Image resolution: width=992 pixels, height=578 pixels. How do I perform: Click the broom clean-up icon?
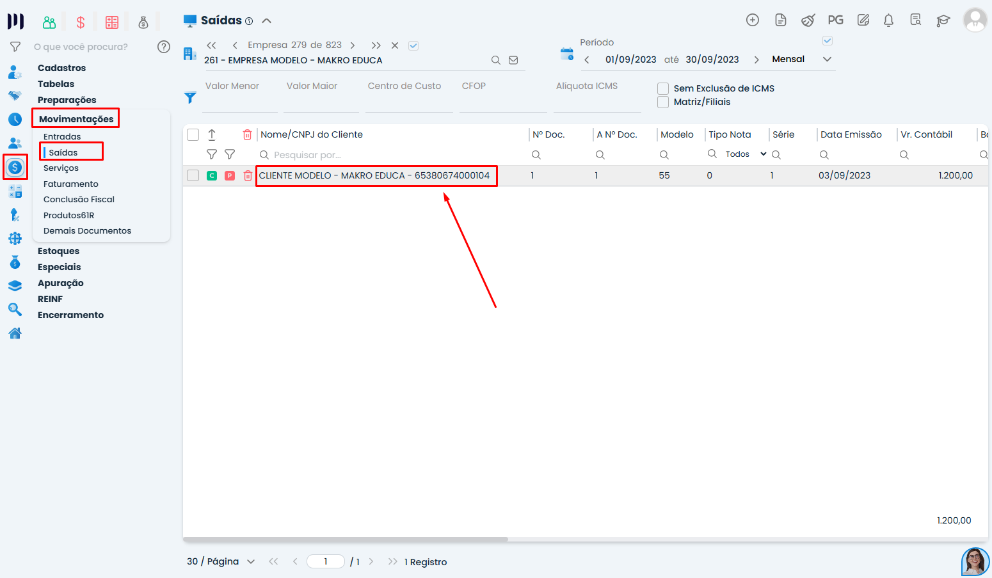(808, 20)
